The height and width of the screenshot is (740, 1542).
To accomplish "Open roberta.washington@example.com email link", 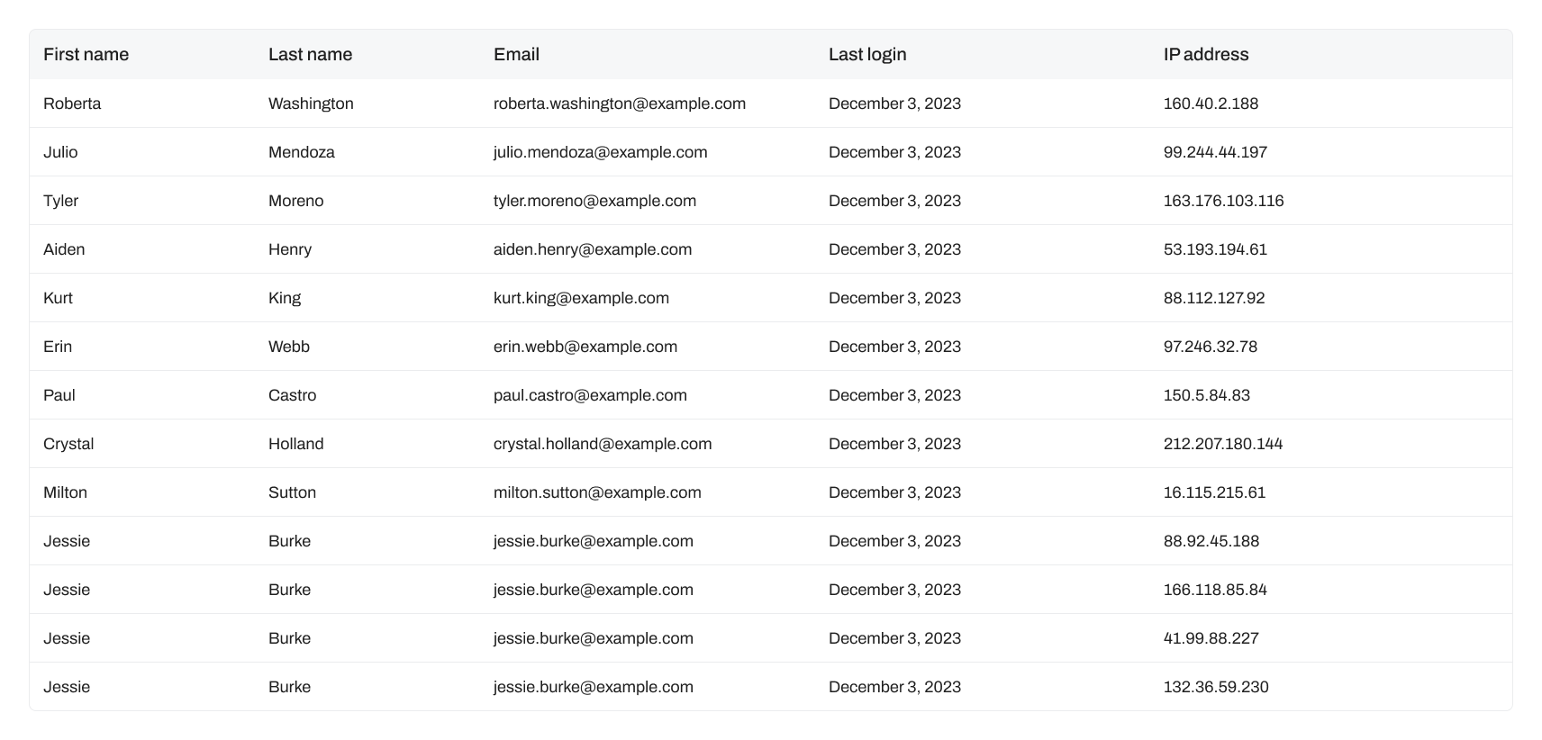I will click(x=619, y=104).
